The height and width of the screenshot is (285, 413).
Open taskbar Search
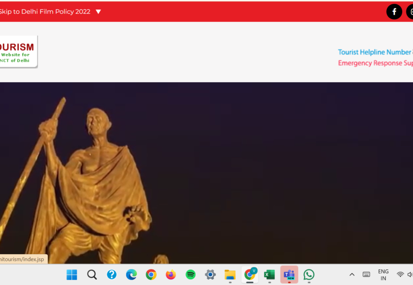click(x=92, y=275)
